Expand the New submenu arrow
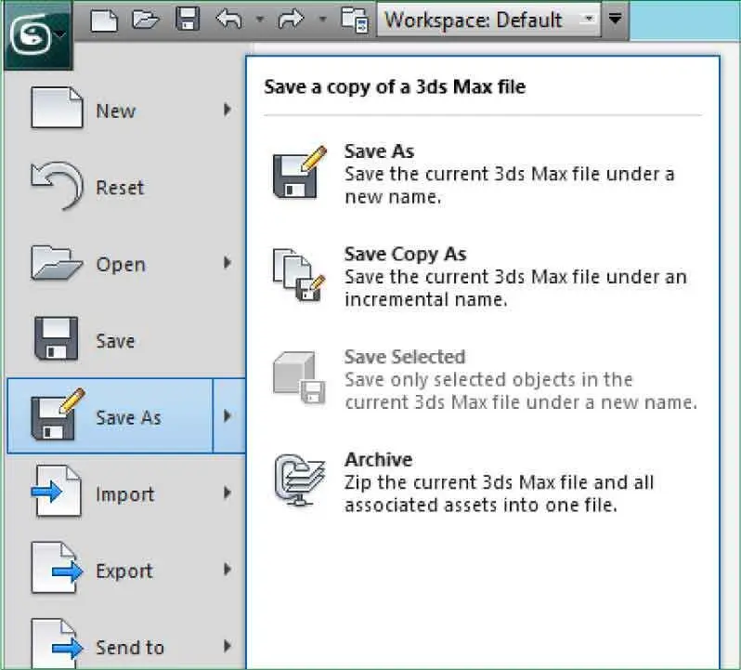741x670 pixels. (x=227, y=111)
